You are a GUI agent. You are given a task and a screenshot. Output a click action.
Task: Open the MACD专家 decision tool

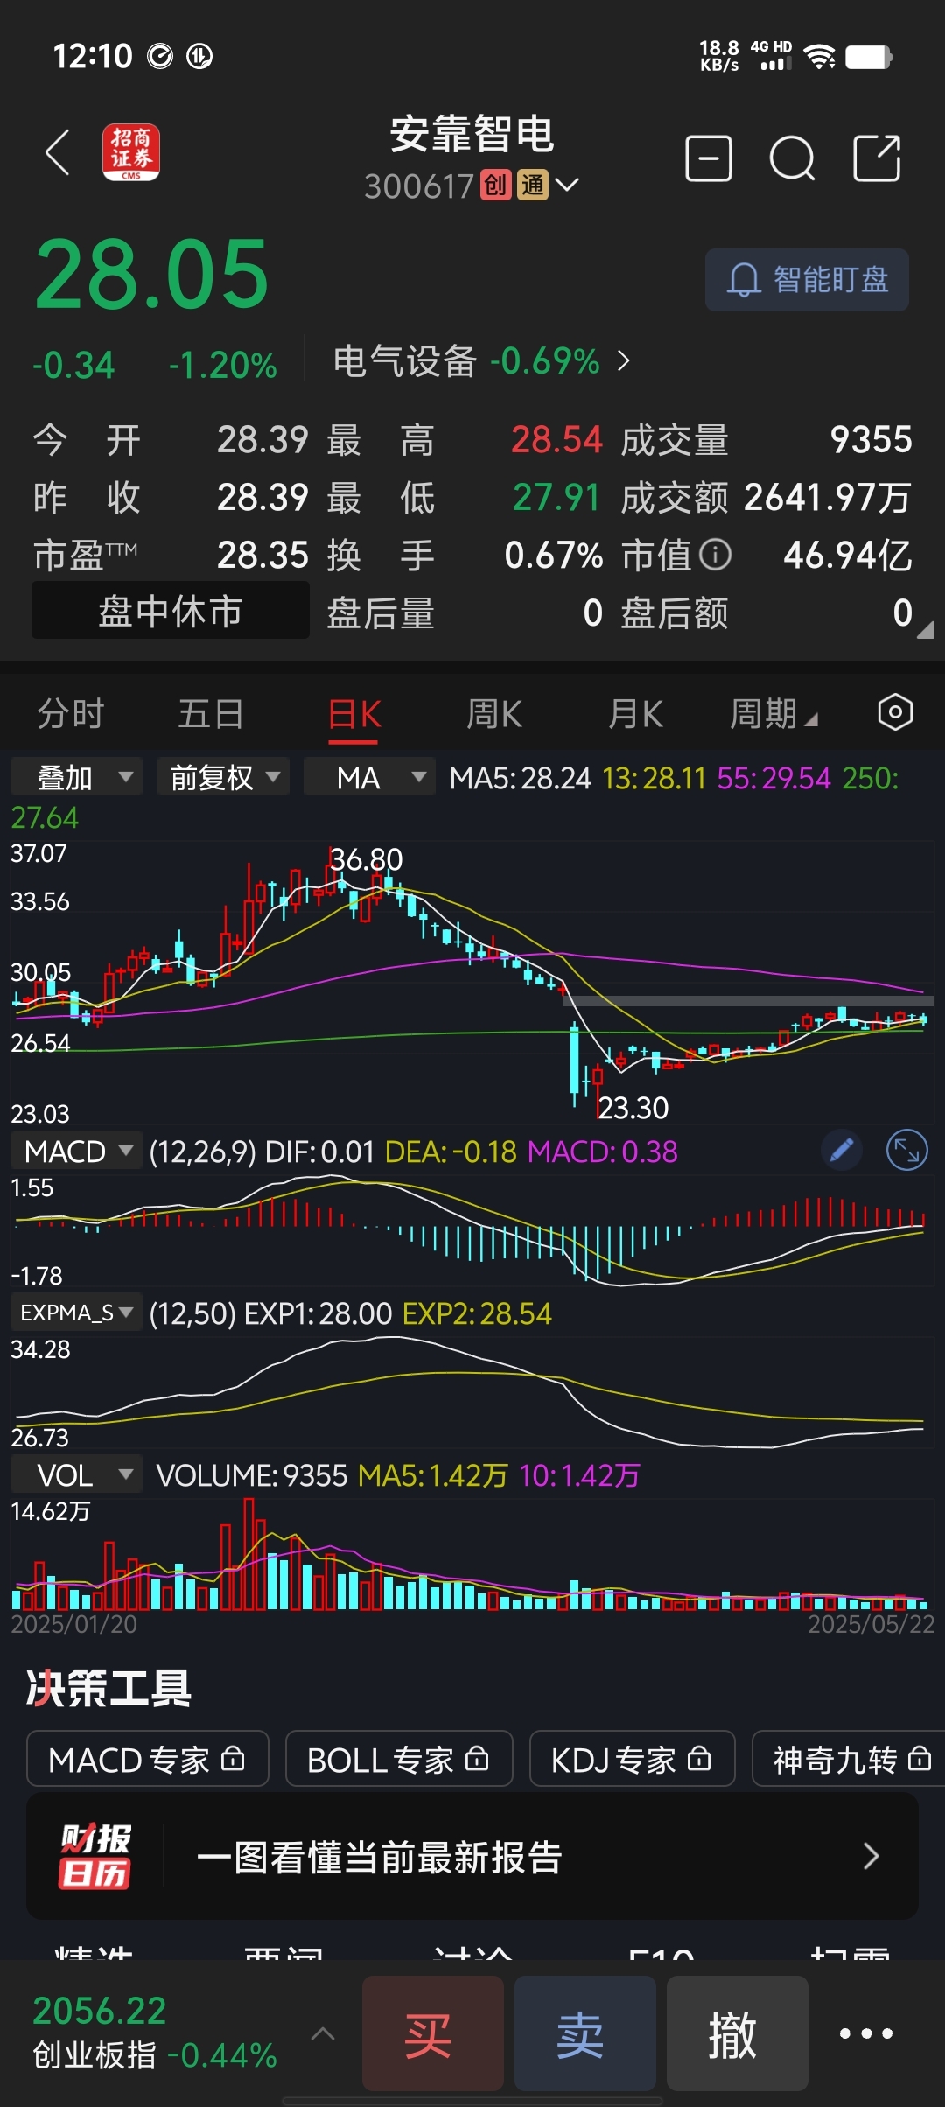click(147, 1759)
